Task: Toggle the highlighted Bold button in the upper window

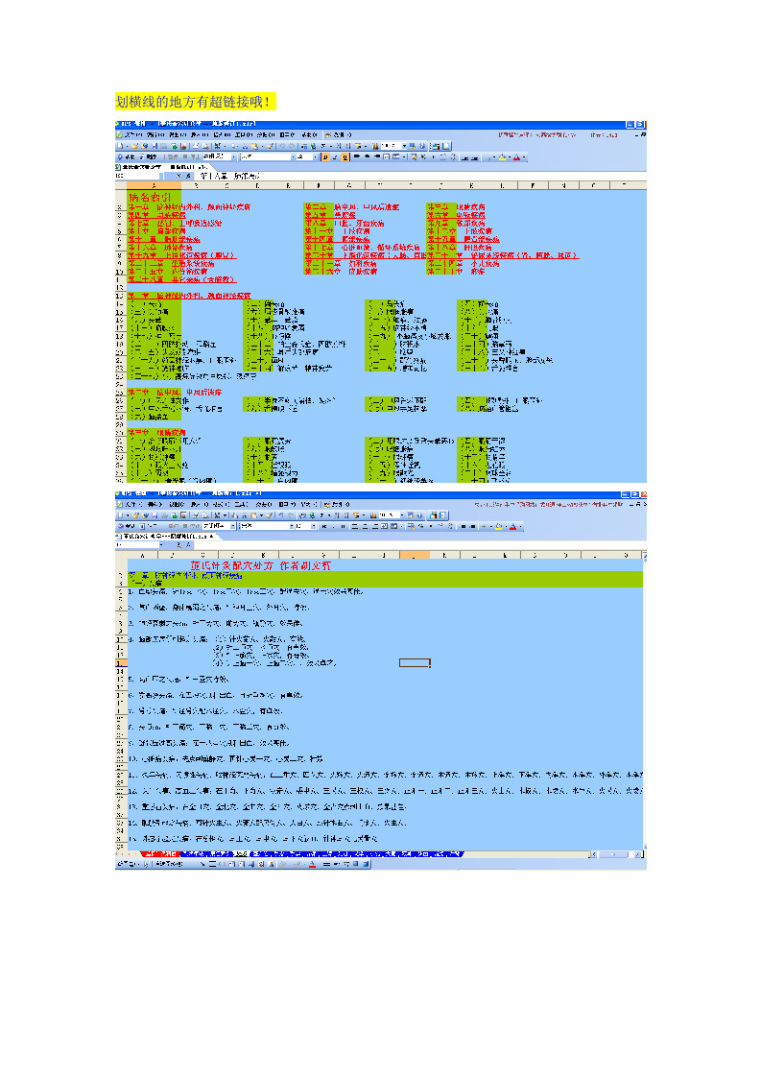Action: 324,156
